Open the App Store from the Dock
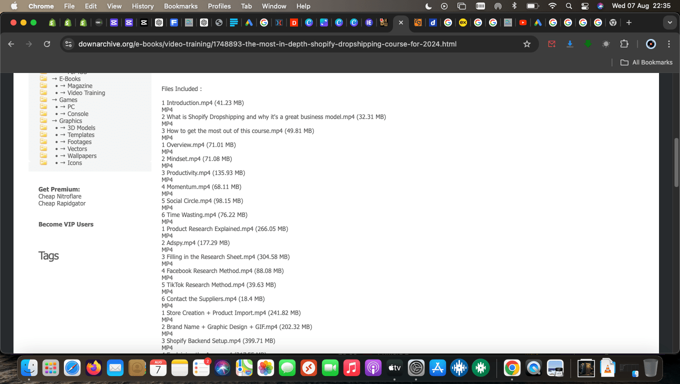The height and width of the screenshot is (384, 680). coord(437,368)
